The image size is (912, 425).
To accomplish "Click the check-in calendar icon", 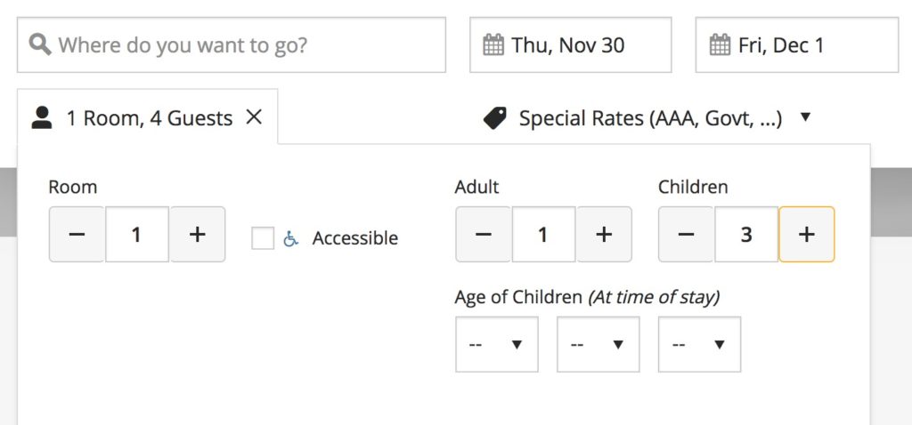I will point(493,44).
